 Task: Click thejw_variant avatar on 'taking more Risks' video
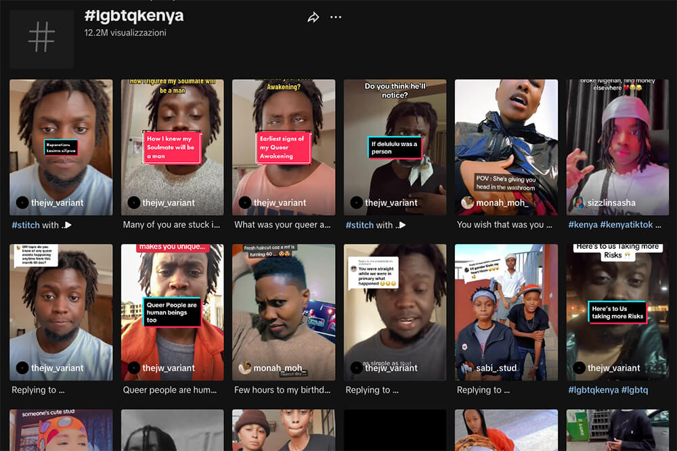coord(579,368)
